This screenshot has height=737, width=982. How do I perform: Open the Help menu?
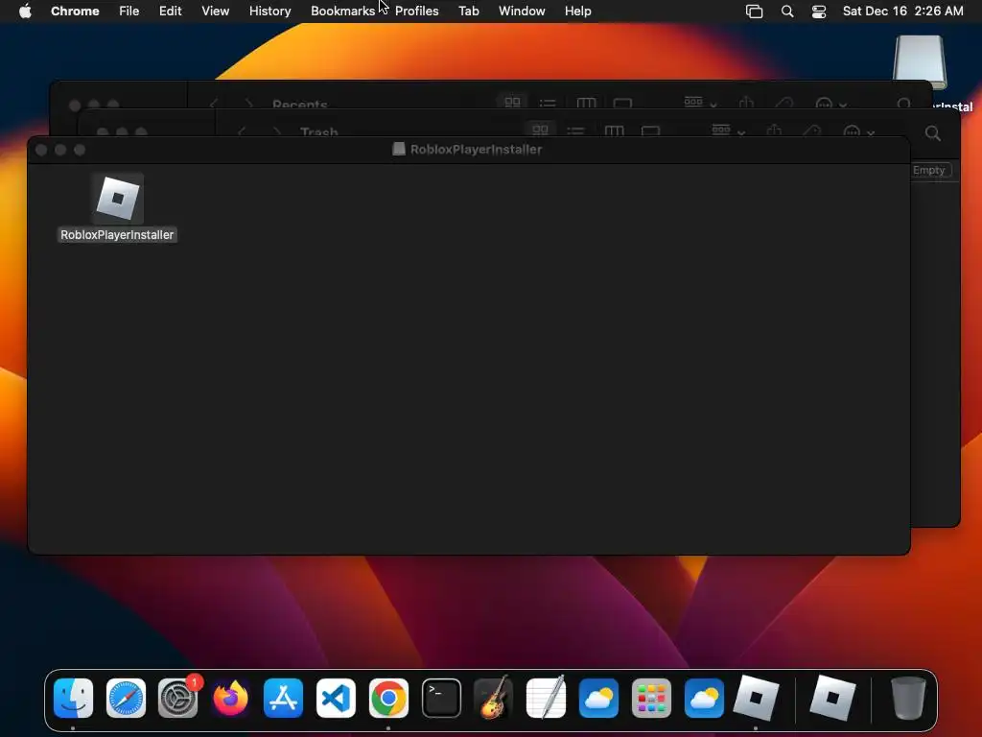[x=577, y=11]
